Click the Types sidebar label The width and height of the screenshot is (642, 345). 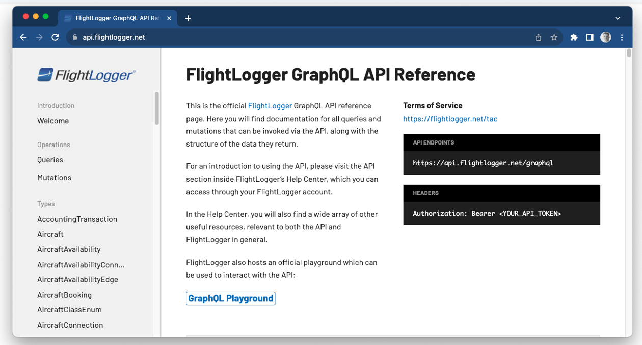coord(46,204)
